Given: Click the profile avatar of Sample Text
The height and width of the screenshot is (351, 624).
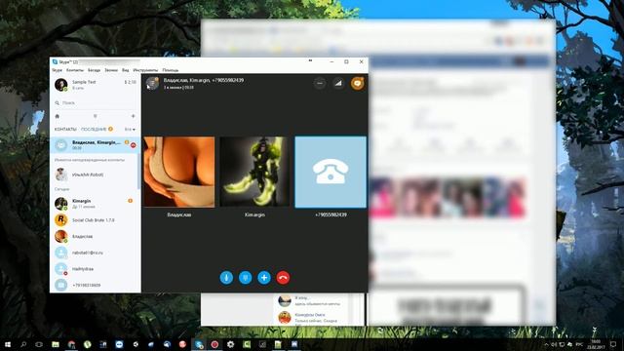Looking at the screenshot, I should (x=60, y=85).
